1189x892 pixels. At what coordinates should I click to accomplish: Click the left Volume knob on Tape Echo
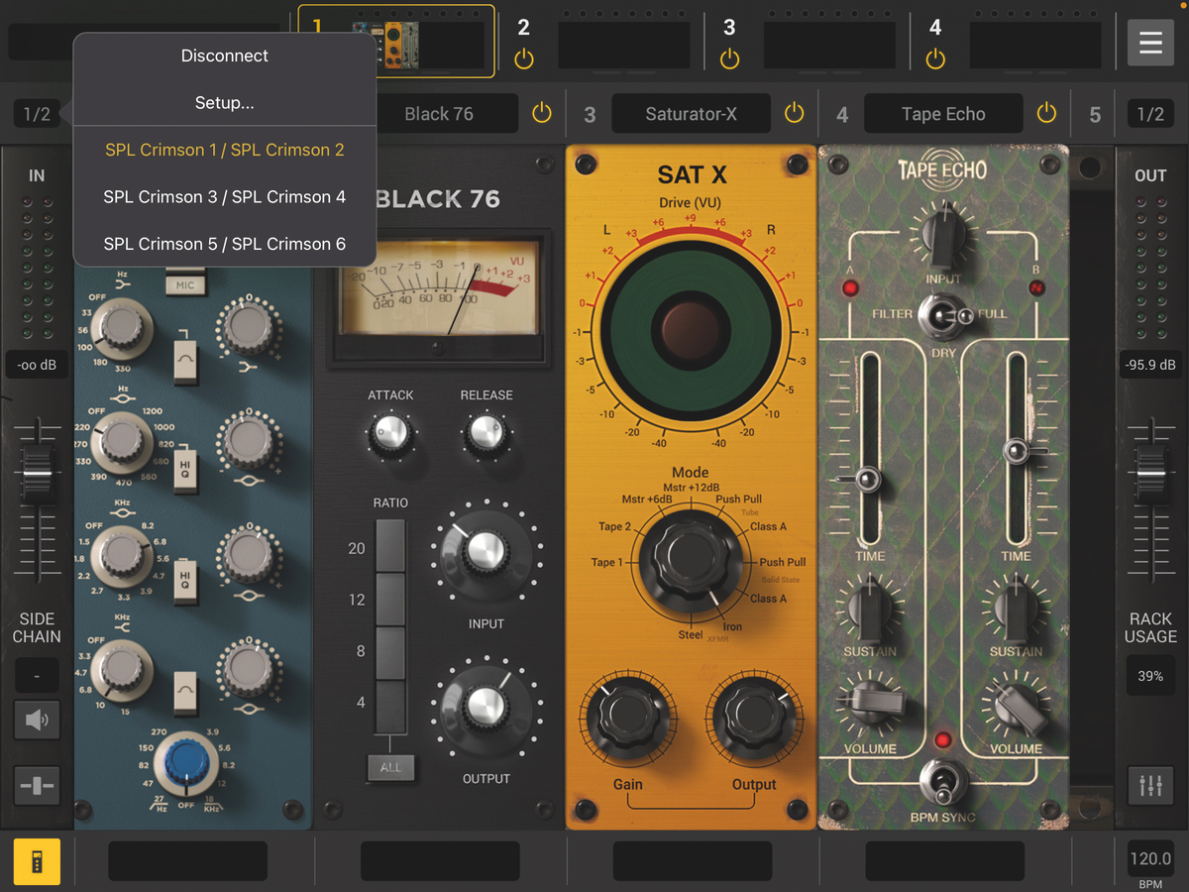pyautogui.click(x=869, y=705)
